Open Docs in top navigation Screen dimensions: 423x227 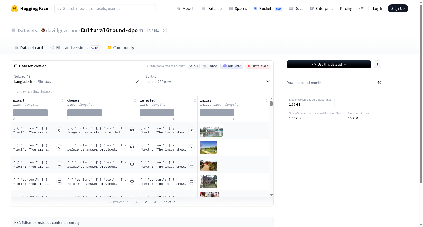pyautogui.click(x=296, y=9)
